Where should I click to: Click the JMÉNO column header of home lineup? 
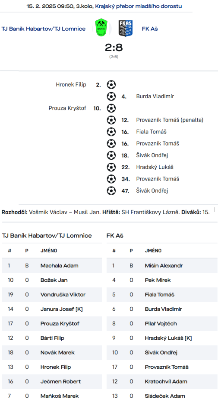pyautogui.click(x=49, y=251)
